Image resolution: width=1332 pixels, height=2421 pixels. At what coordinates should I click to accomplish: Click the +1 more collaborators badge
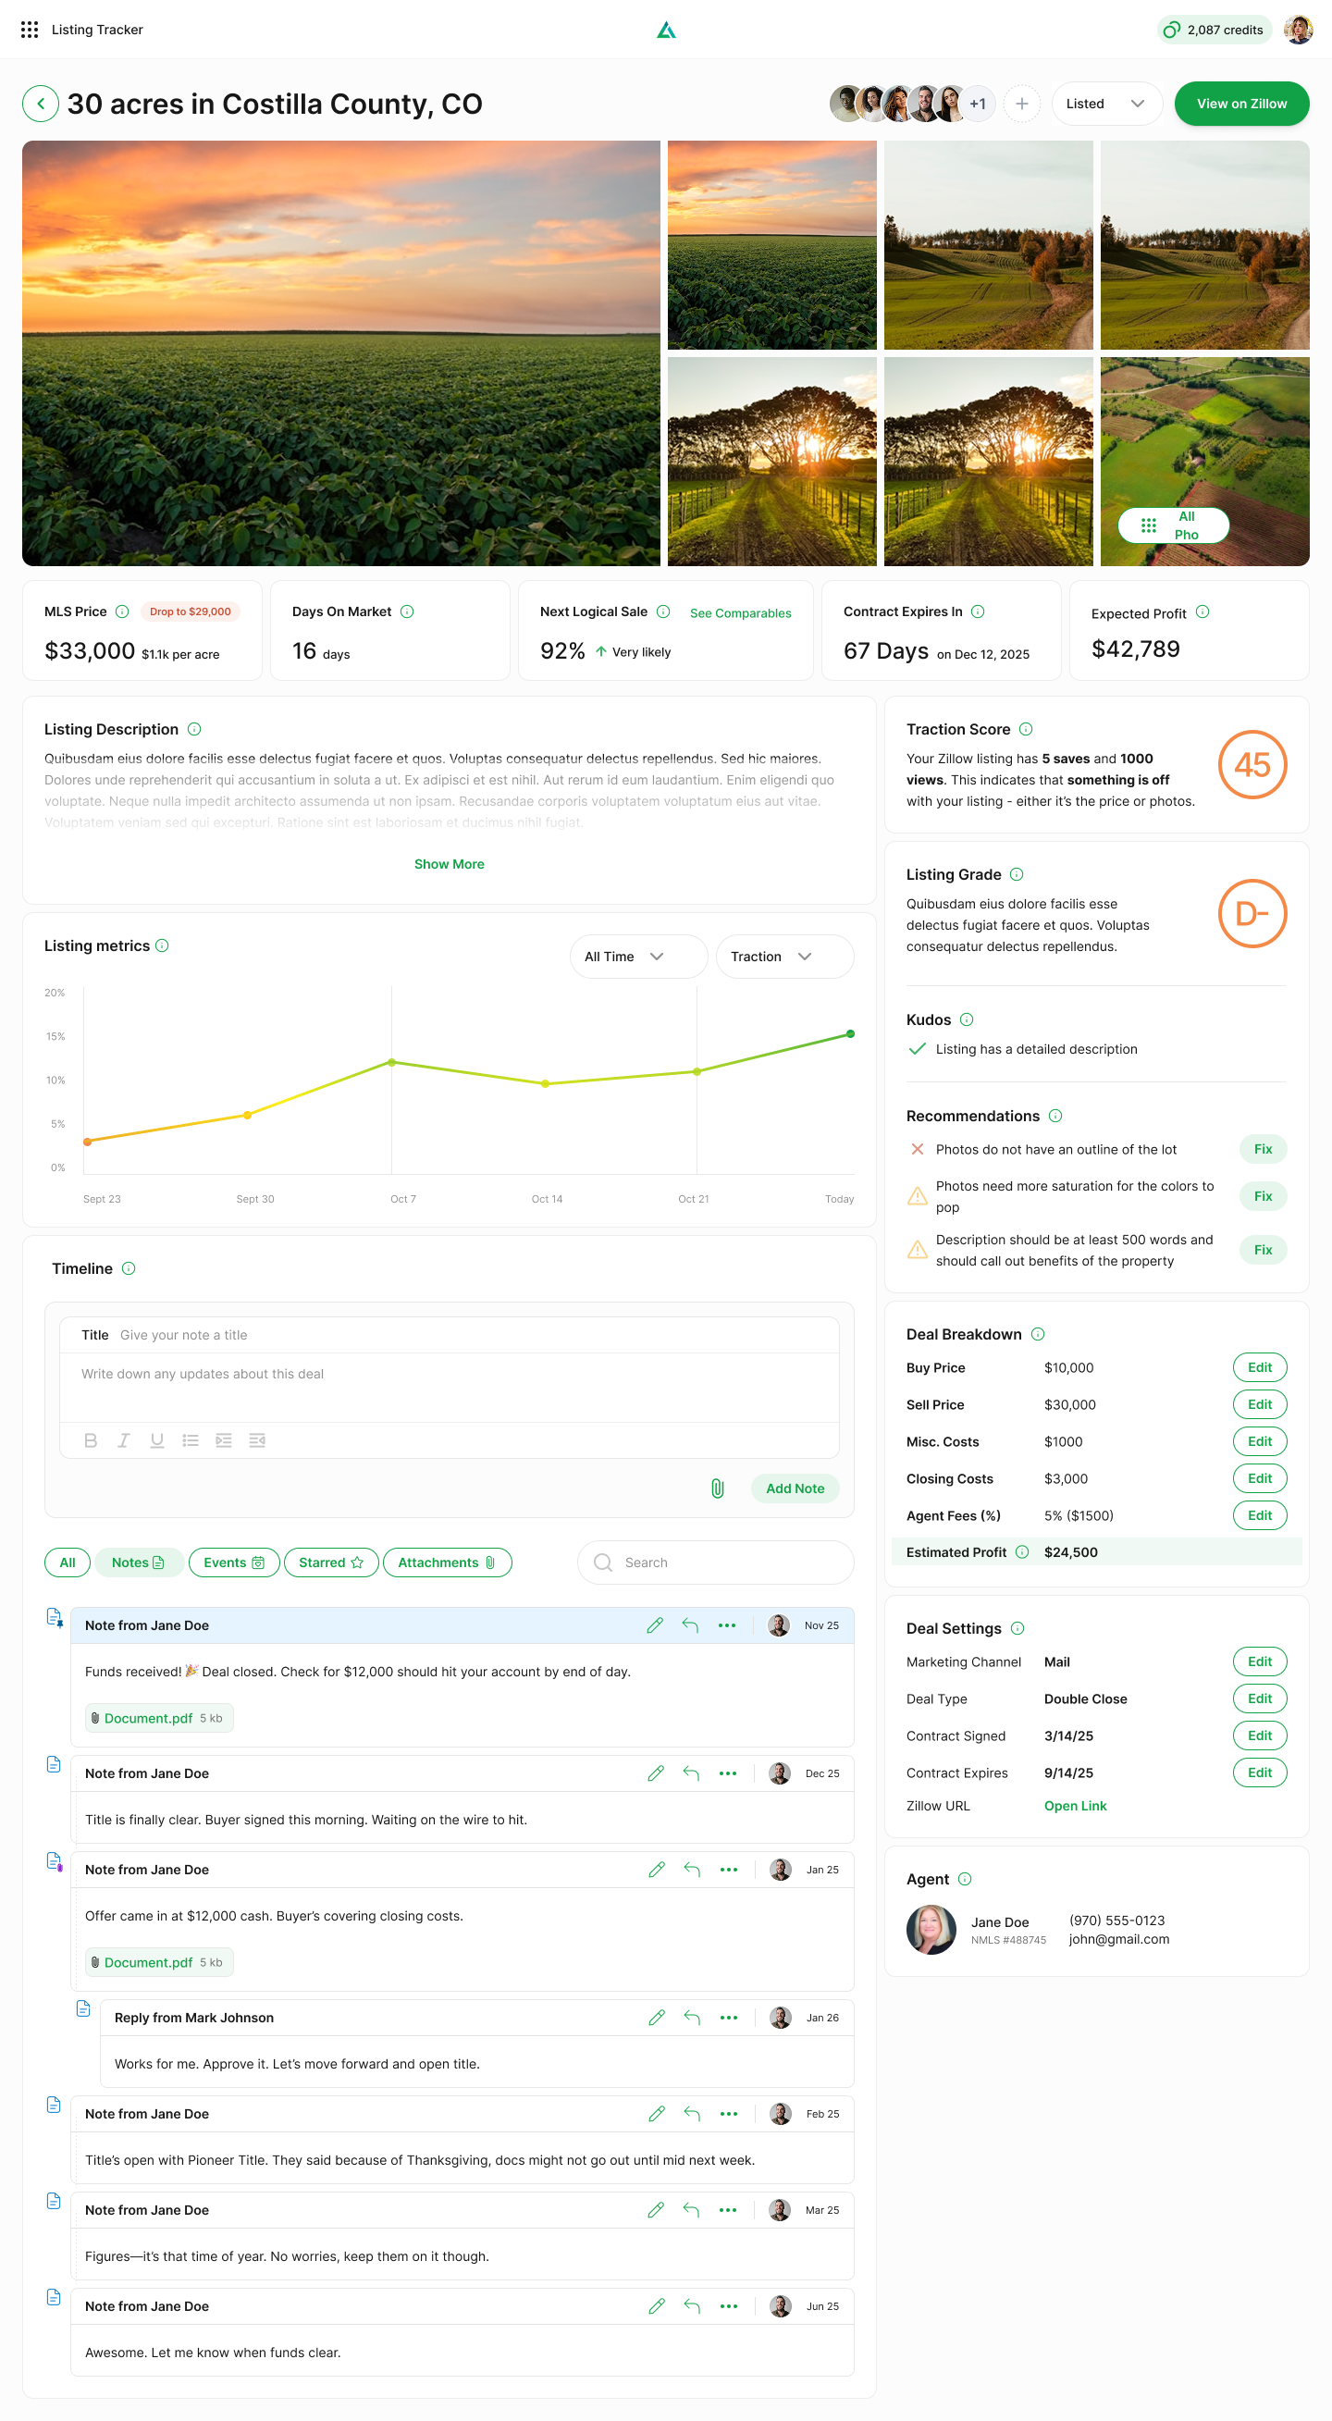978,104
